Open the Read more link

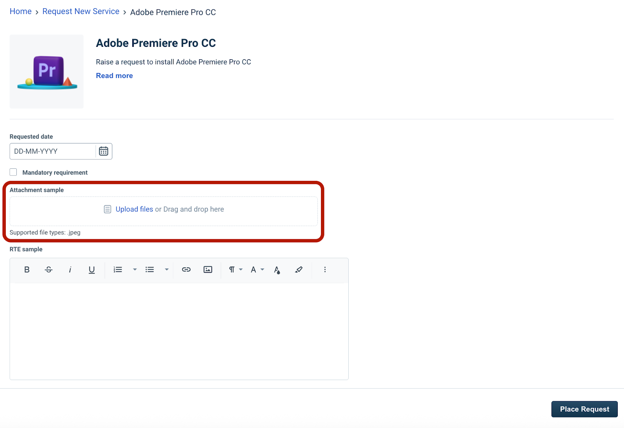click(114, 76)
